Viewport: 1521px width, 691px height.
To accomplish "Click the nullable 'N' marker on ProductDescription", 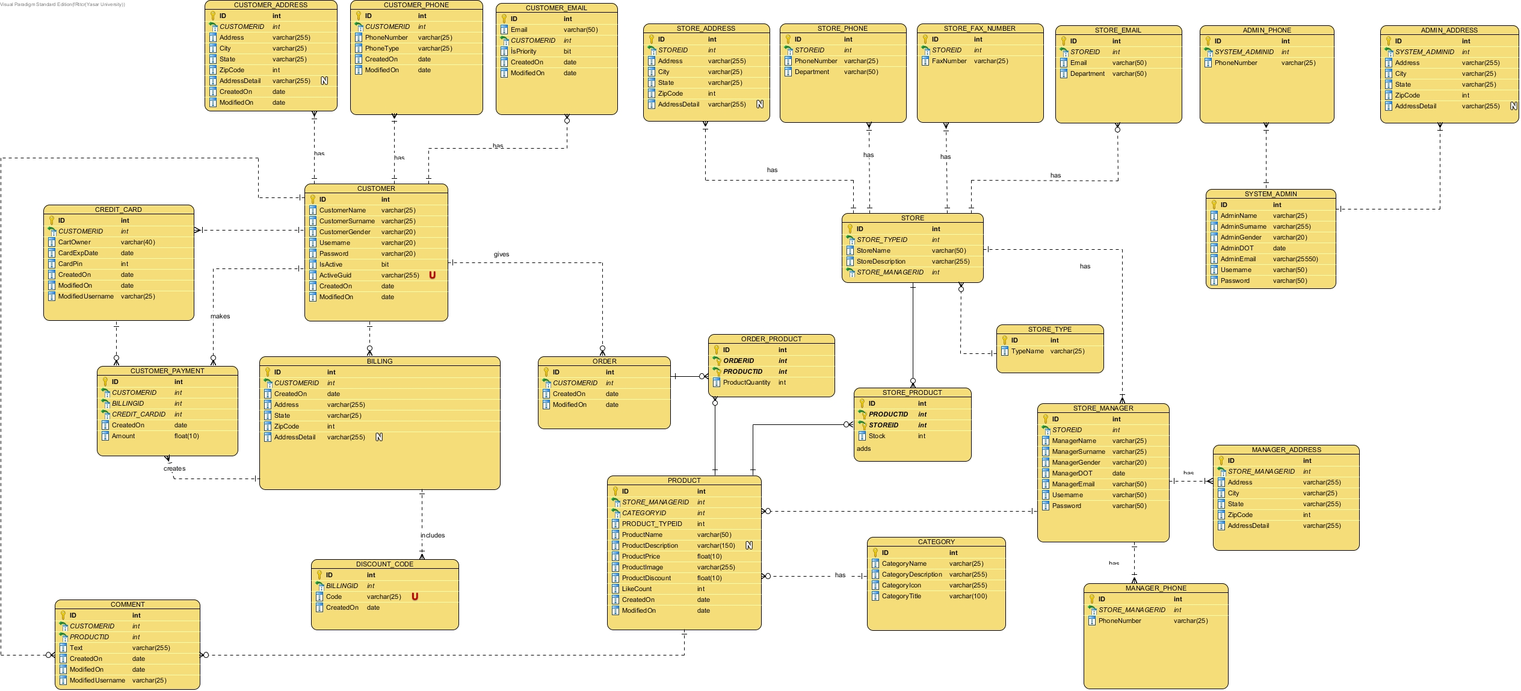I will click(749, 545).
